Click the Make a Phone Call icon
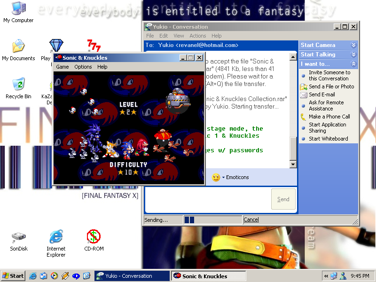The width and height of the screenshot is (376, 282). [x=304, y=117]
